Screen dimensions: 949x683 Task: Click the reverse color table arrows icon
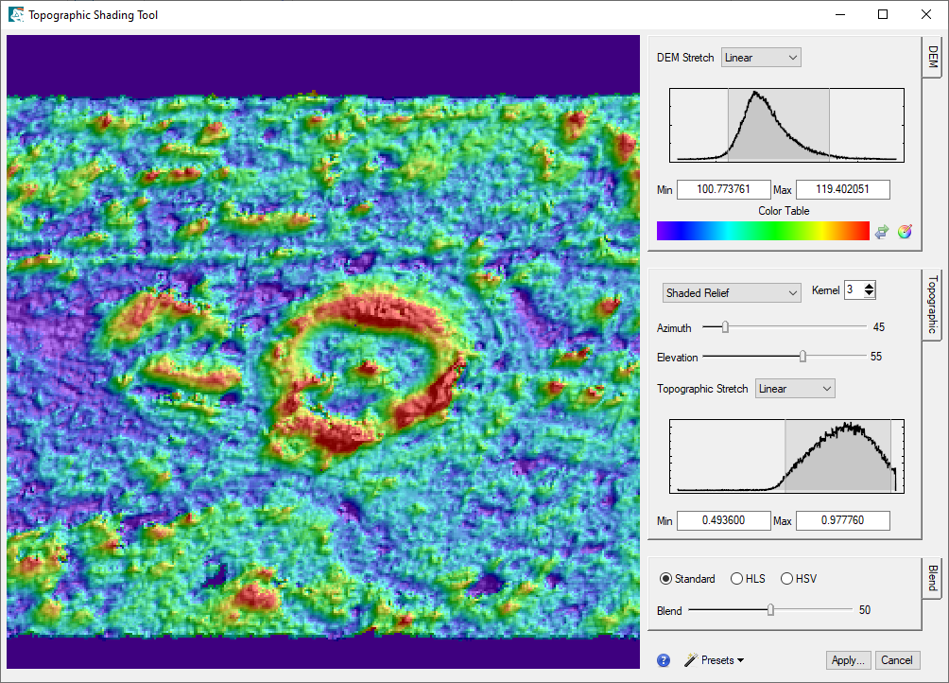point(882,232)
